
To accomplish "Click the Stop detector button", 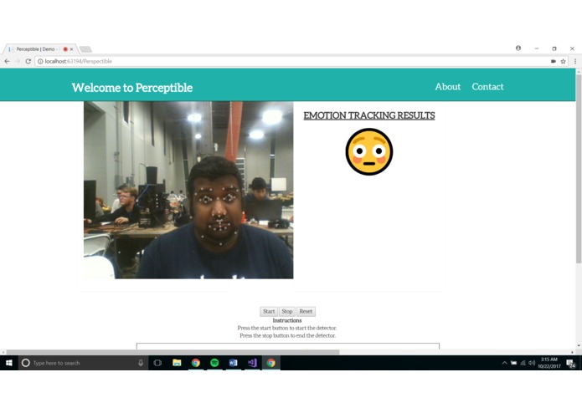I will click(287, 312).
